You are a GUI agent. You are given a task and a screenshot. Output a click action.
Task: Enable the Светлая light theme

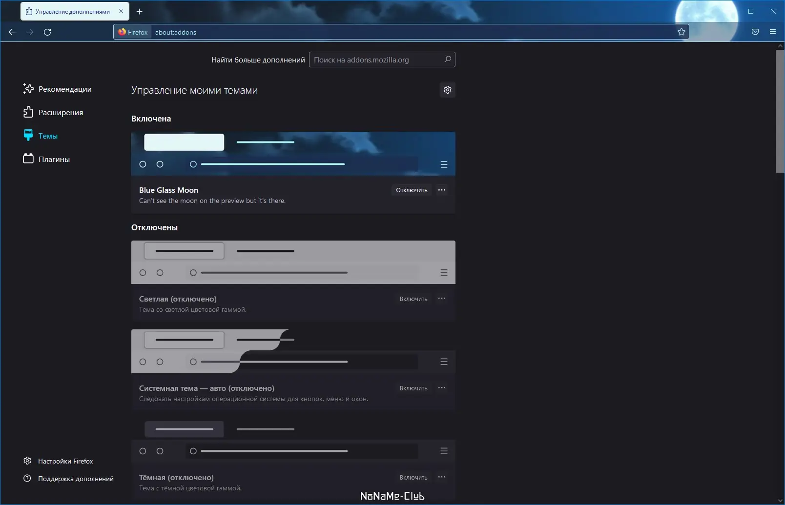click(x=413, y=299)
